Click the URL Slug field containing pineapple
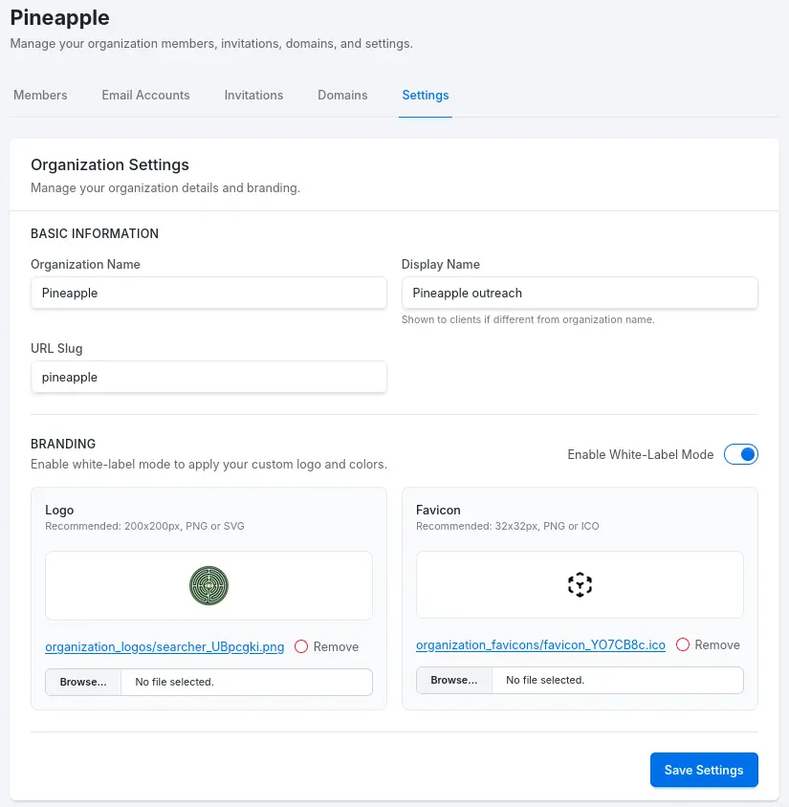The height and width of the screenshot is (807, 789). pos(208,377)
